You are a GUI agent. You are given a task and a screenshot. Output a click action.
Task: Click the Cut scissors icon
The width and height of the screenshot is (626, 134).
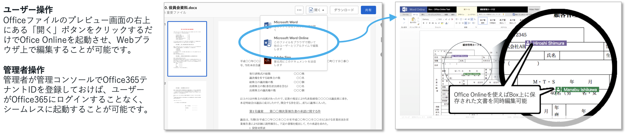(x=418, y=18)
